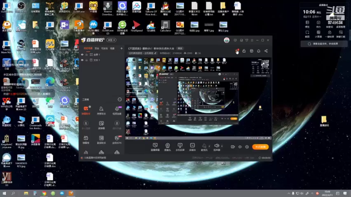
Task: Open the hamburger menu in app title bar
Action: [252, 40]
